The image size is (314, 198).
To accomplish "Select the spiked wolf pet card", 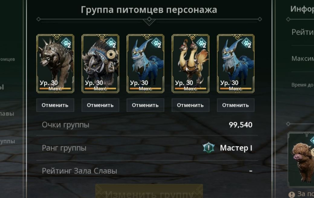I will pyautogui.click(x=55, y=64).
